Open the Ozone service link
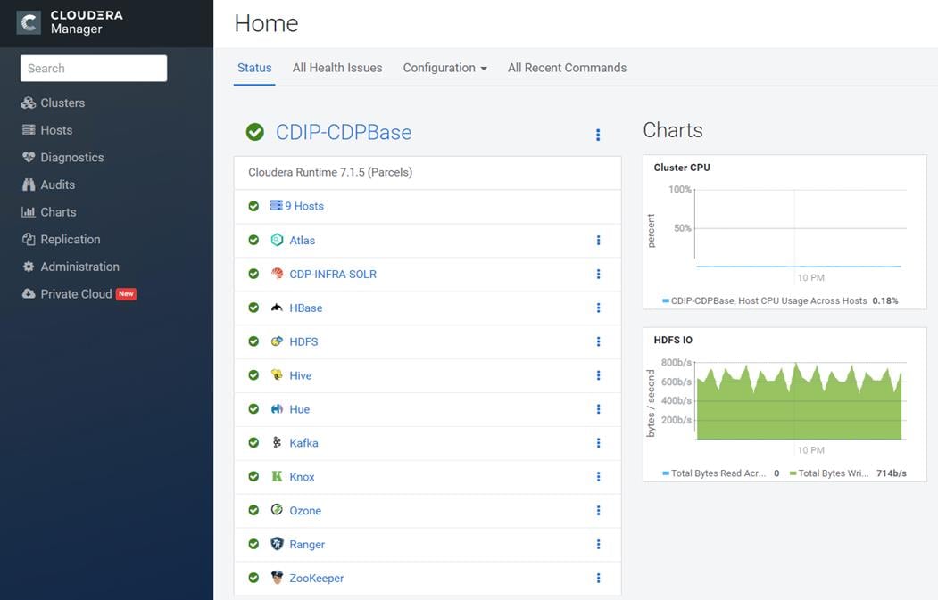This screenshot has width=938, height=600. (x=305, y=510)
